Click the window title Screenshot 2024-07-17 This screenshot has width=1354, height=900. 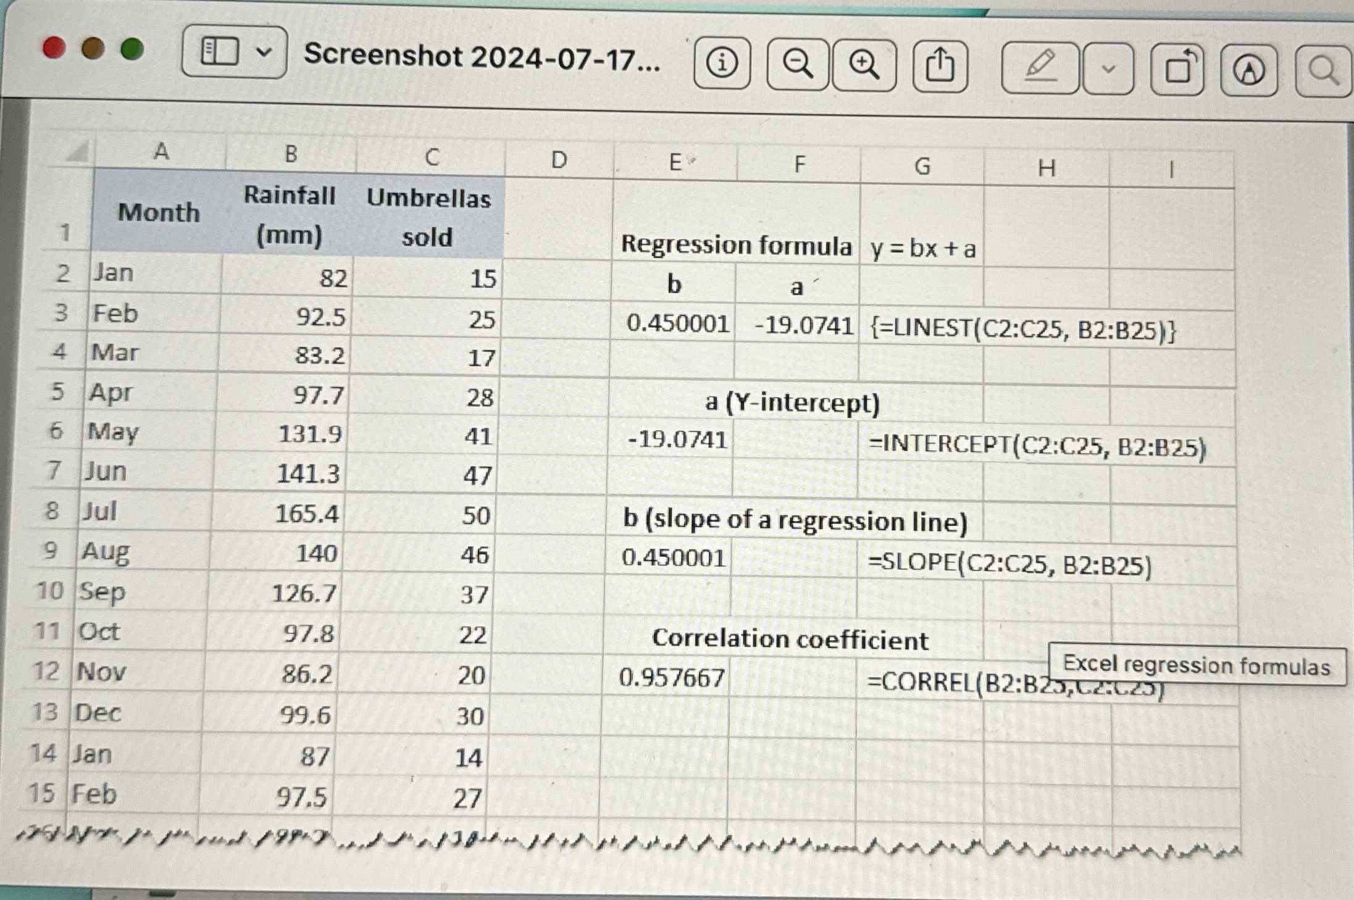point(482,57)
